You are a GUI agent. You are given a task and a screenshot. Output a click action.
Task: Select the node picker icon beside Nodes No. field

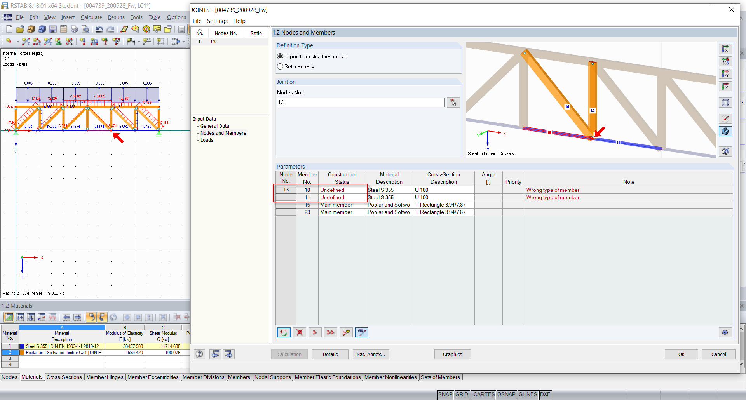453,102
